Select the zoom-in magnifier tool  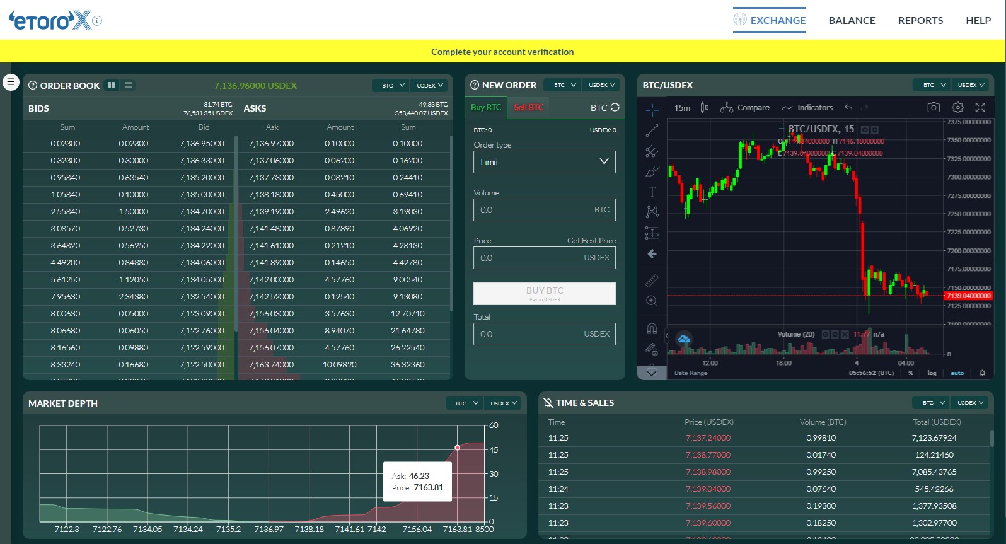652,301
